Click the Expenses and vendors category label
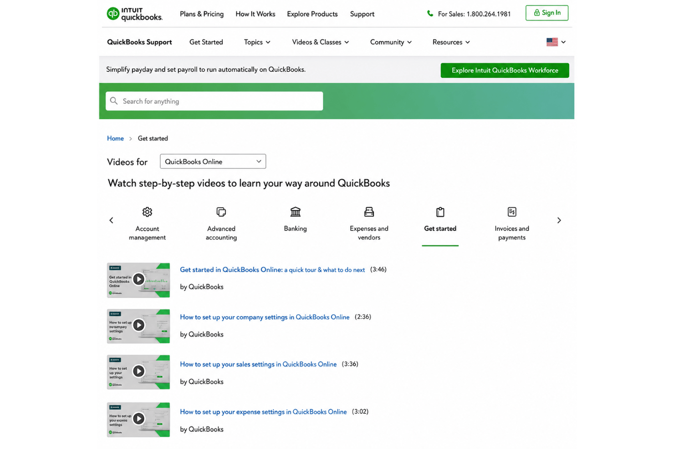Viewport: 674px width, 449px height. [x=369, y=233]
